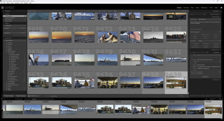This screenshot has height=121, width=224.
Task: Select the Bulgaria collection
Action: tap(10, 90)
